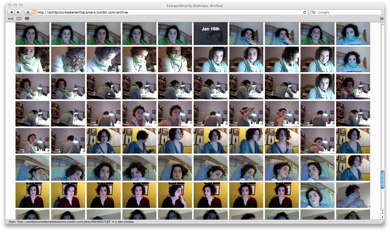Go forward one page
Screen dimensions: 390x232
[x=18, y=12]
